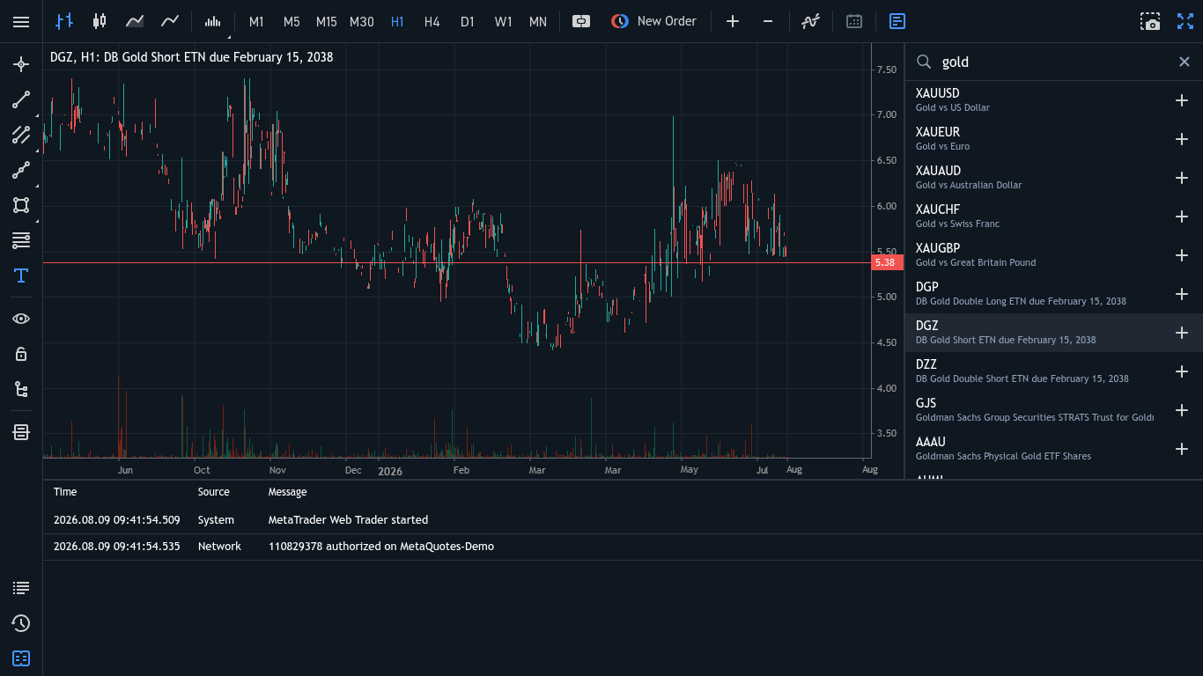1203x676 pixels.
Task: Select the MN timeframe
Action: coord(538,21)
